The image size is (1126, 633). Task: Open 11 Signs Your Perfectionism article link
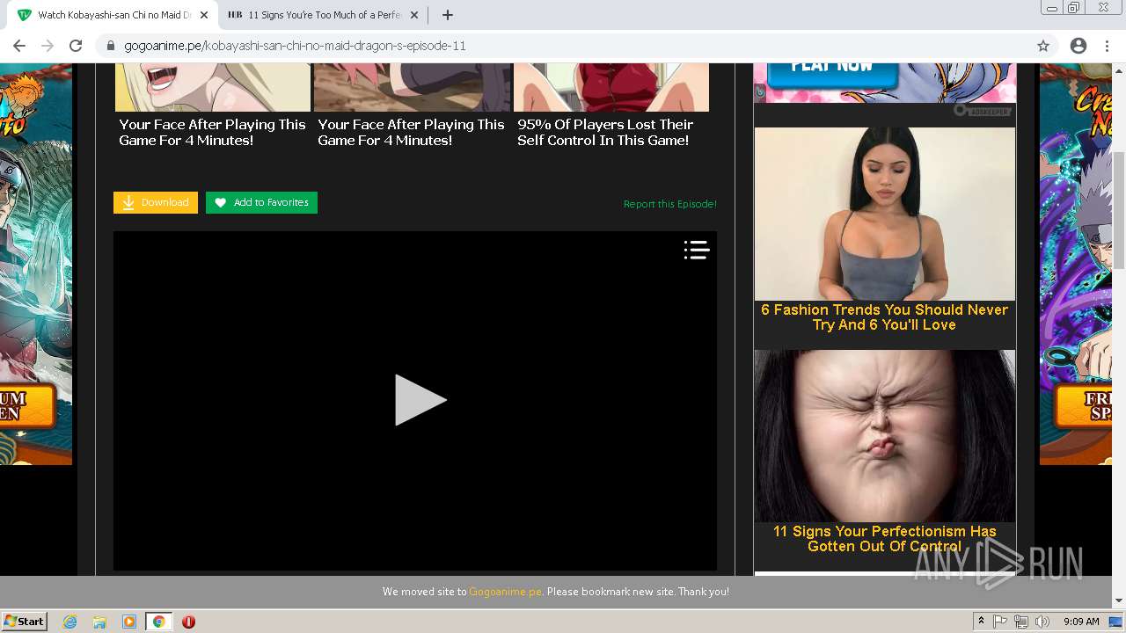click(885, 539)
